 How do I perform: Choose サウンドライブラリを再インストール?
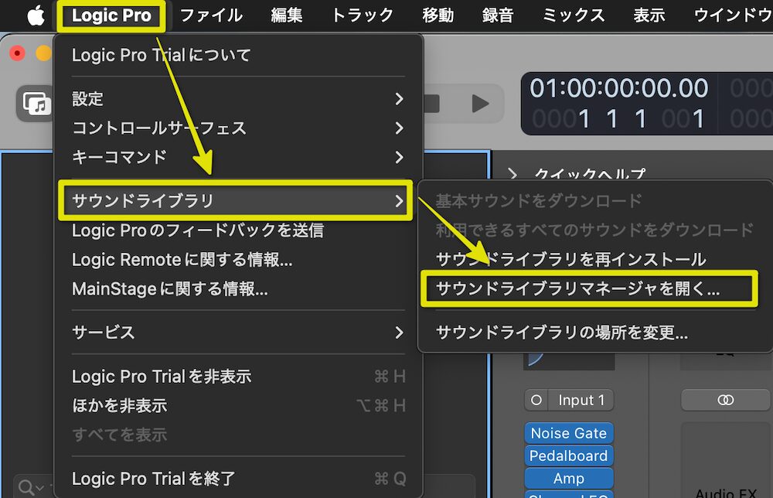pyautogui.click(x=594, y=259)
